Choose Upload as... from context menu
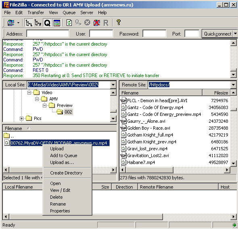This screenshot has height=229, width=238. (62, 162)
